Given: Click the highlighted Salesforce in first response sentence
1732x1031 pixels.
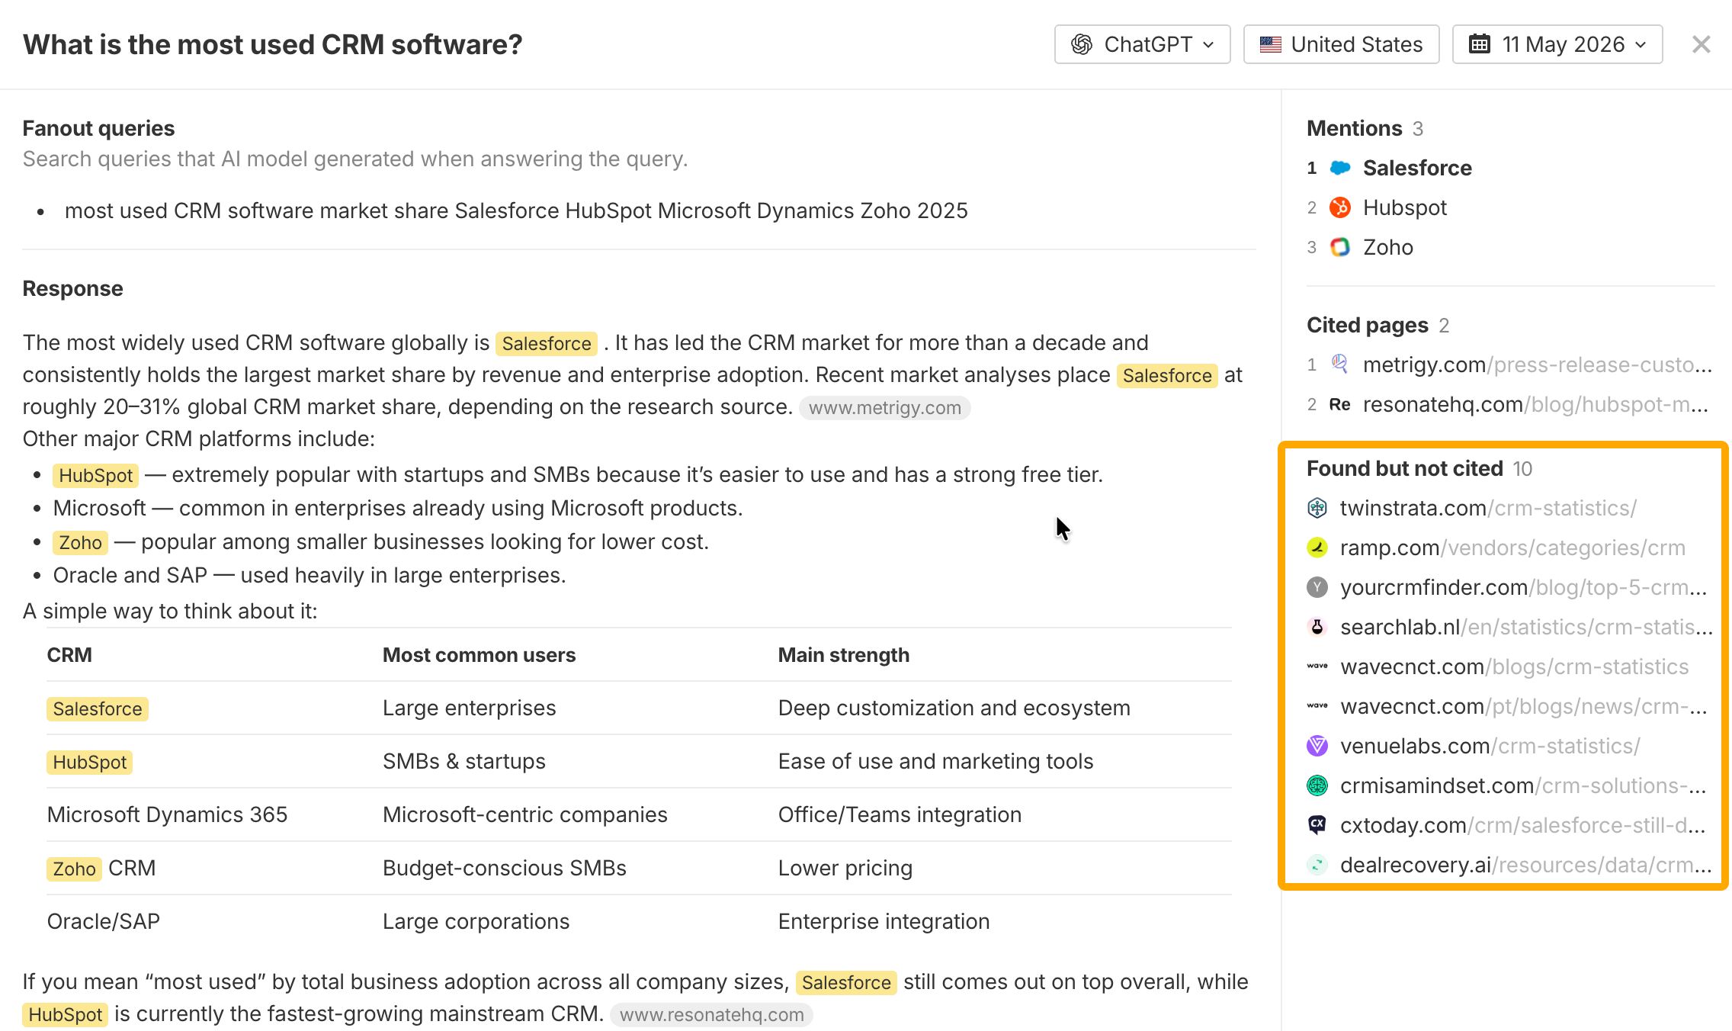Looking at the screenshot, I should pos(547,344).
